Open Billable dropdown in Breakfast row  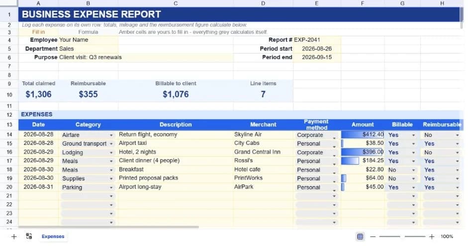(413, 170)
